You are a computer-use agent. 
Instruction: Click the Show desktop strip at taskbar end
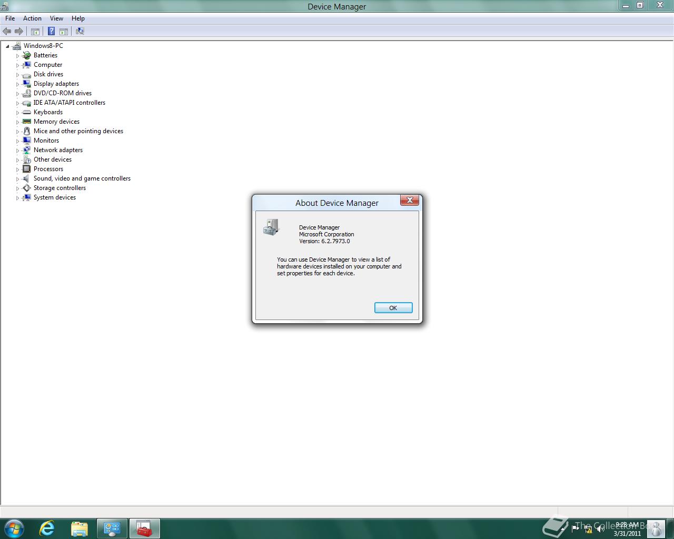coord(670,528)
